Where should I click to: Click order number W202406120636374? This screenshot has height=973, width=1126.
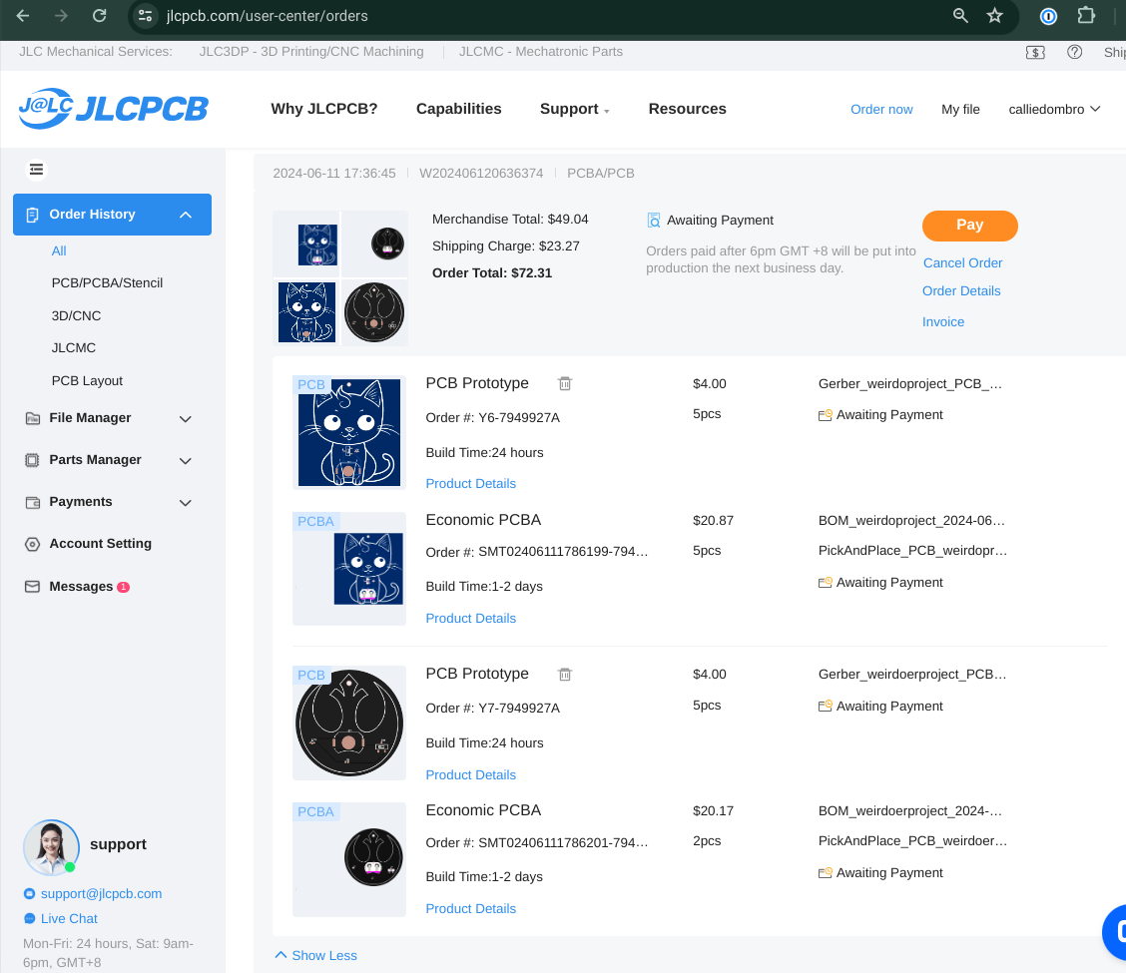tap(481, 174)
